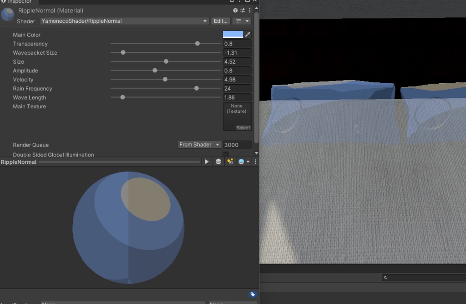Image resolution: width=466 pixels, height=304 pixels.
Task: Click the inspector scrollbar down arrow
Action: tap(256, 153)
